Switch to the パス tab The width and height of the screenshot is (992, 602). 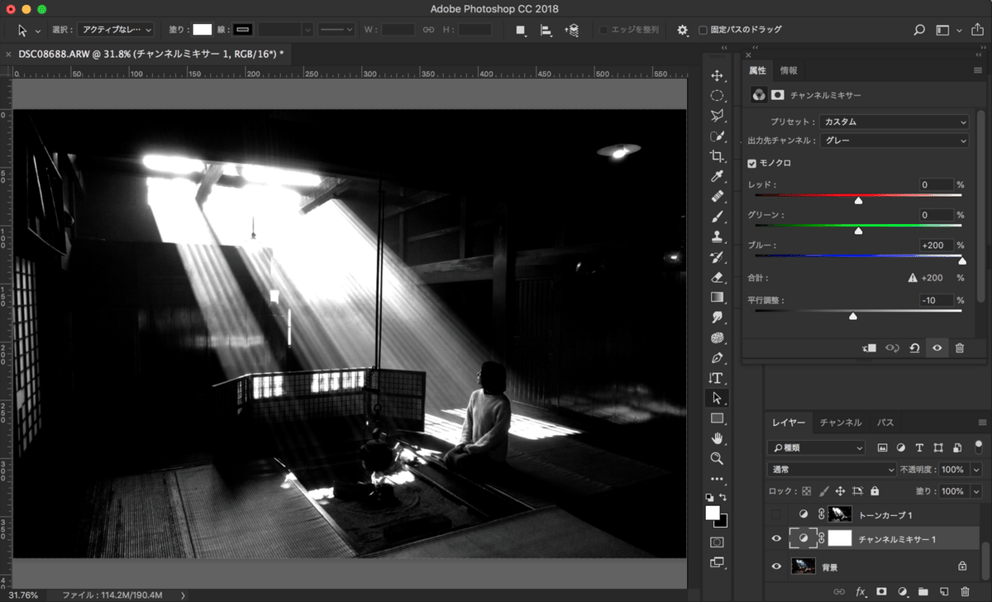885,423
